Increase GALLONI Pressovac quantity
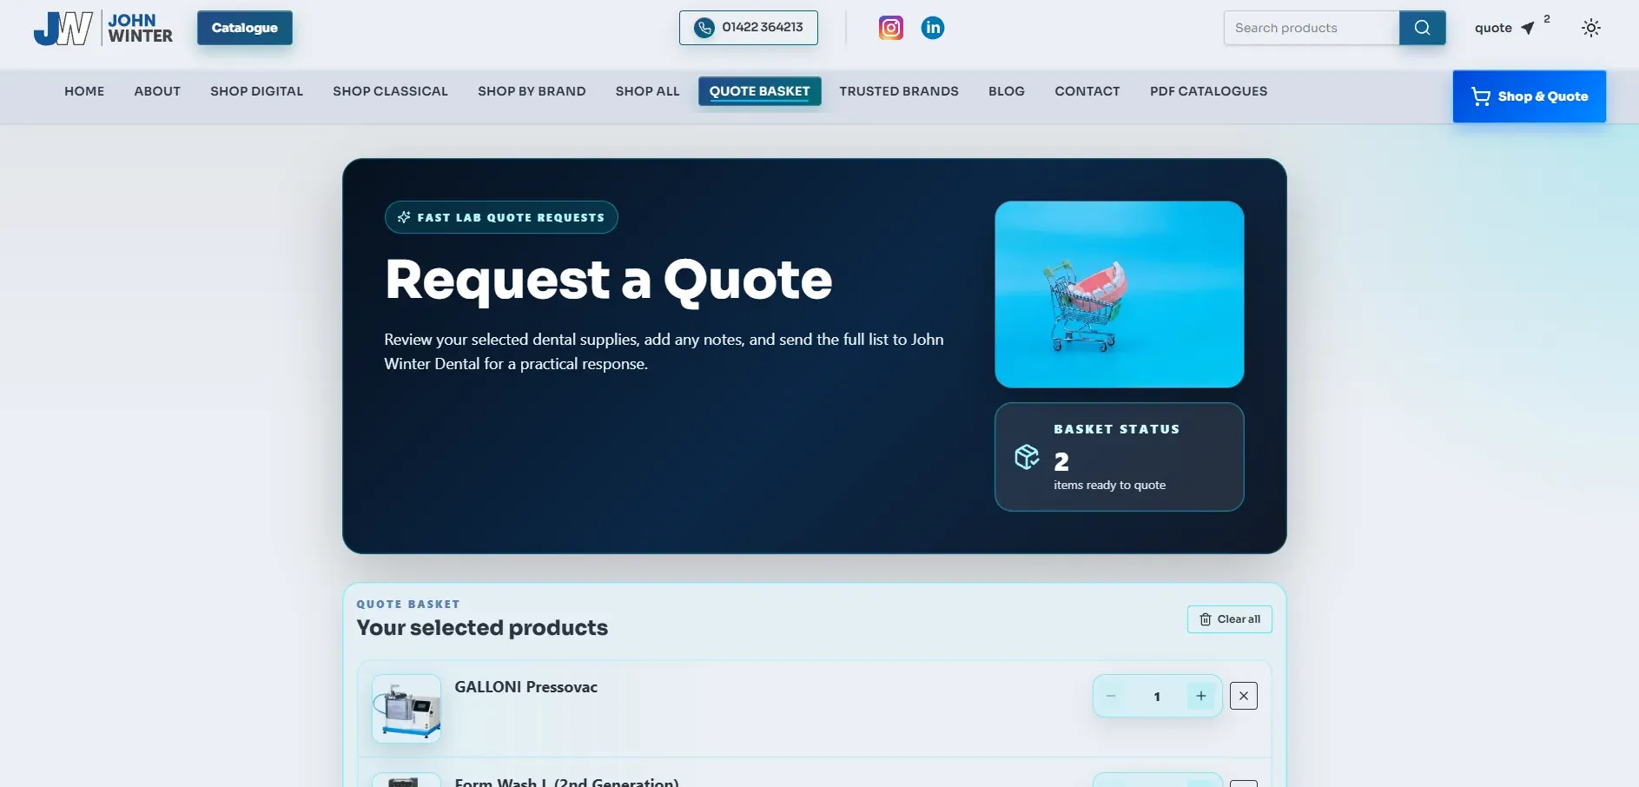Screen dimensions: 1639x787 [x=1200, y=696]
